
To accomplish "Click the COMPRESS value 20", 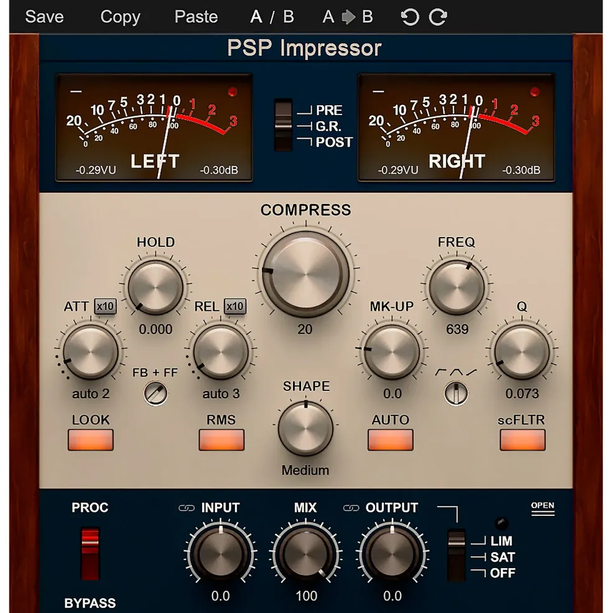I will click(x=305, y=329).
